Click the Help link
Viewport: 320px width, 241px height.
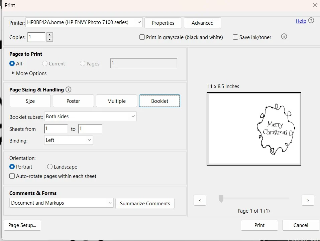301,21
